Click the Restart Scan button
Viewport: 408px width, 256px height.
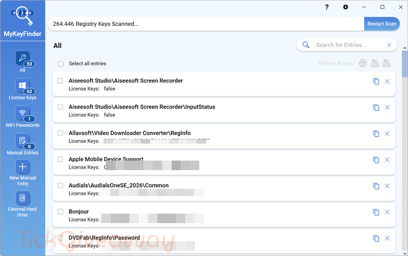click(382, 24)
